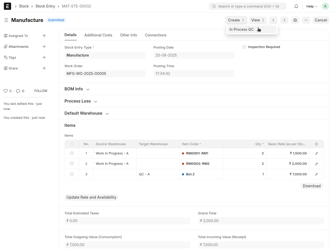Screen dimensions: 335x250
Task: Go to previous document with left arrow
Action: coord(273,20)
